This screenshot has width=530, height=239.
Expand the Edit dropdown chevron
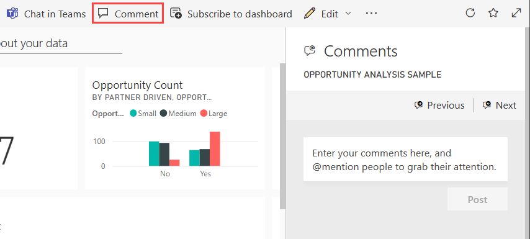[348, 14]
